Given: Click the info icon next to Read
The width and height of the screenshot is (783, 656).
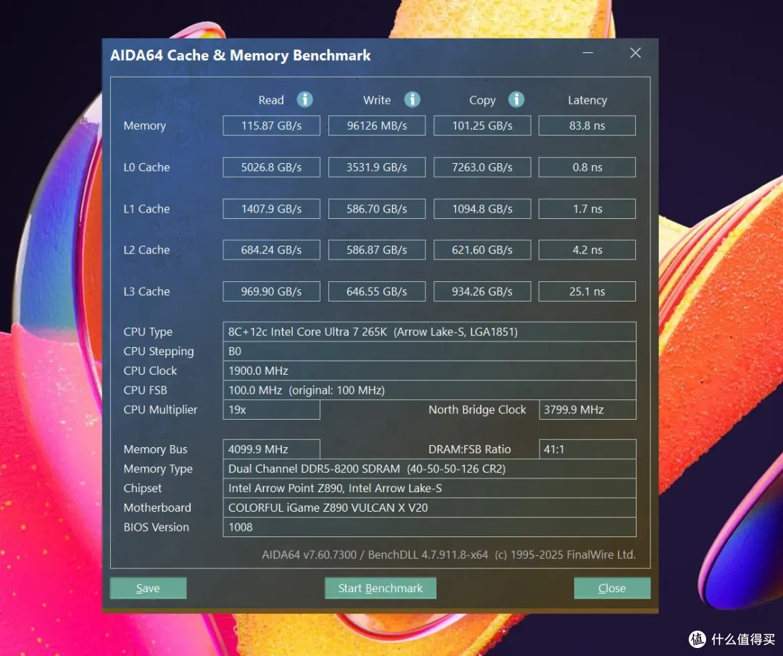Looking at the screenshot, I should (304, 99).
